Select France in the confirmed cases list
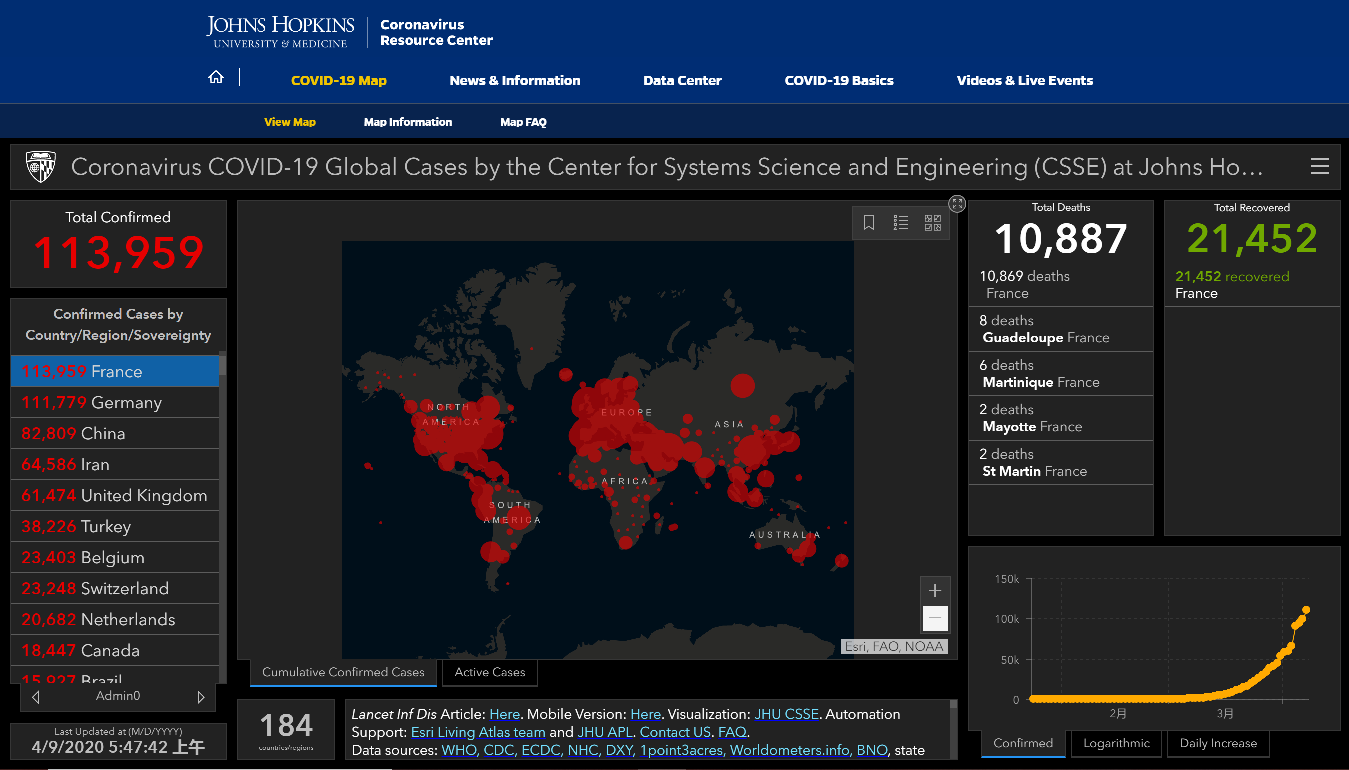The width and height of the screenshot is (1349, 770). tap(114, 372)
